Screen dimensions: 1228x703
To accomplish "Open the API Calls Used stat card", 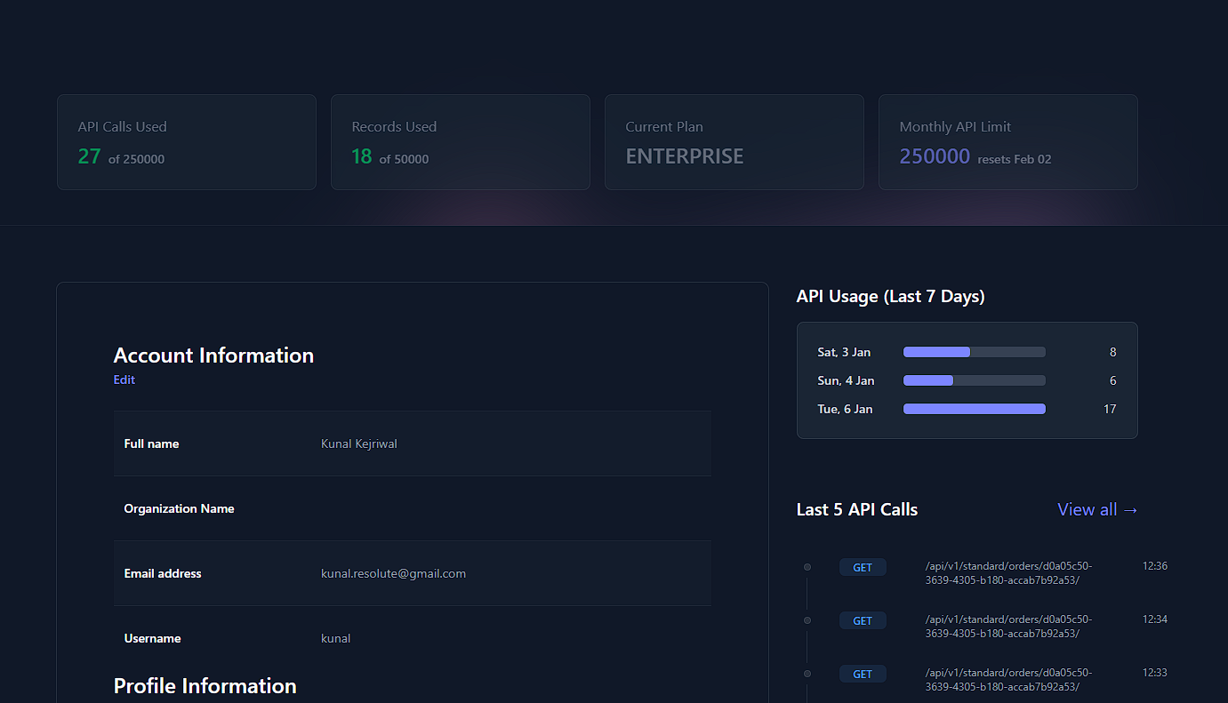I will click(x=187, y=142).
